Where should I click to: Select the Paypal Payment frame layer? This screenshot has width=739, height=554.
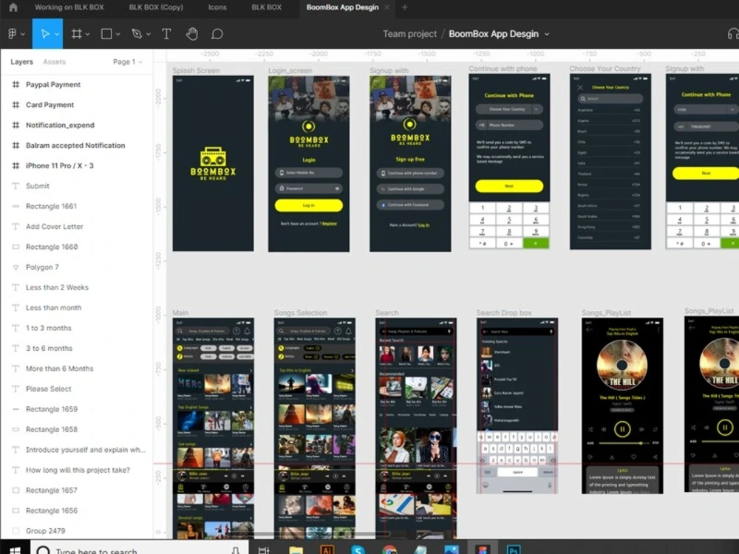pos(52,84)
